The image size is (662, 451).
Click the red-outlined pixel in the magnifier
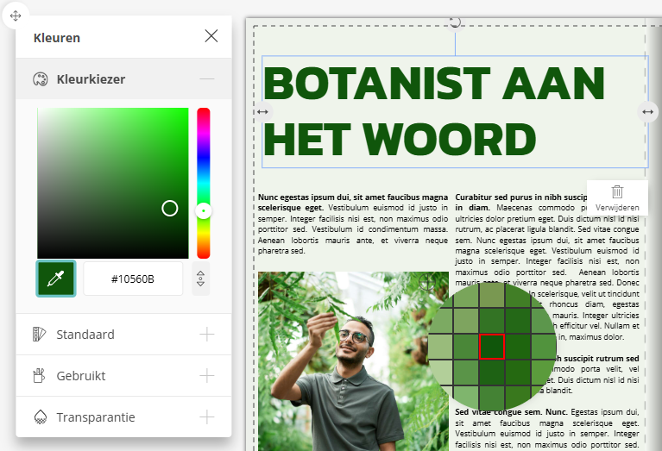492,347
